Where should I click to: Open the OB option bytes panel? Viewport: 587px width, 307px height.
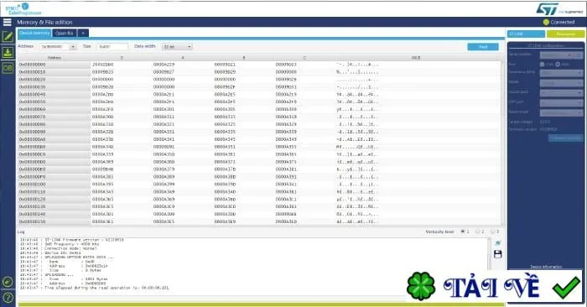(x=8, y=68)
